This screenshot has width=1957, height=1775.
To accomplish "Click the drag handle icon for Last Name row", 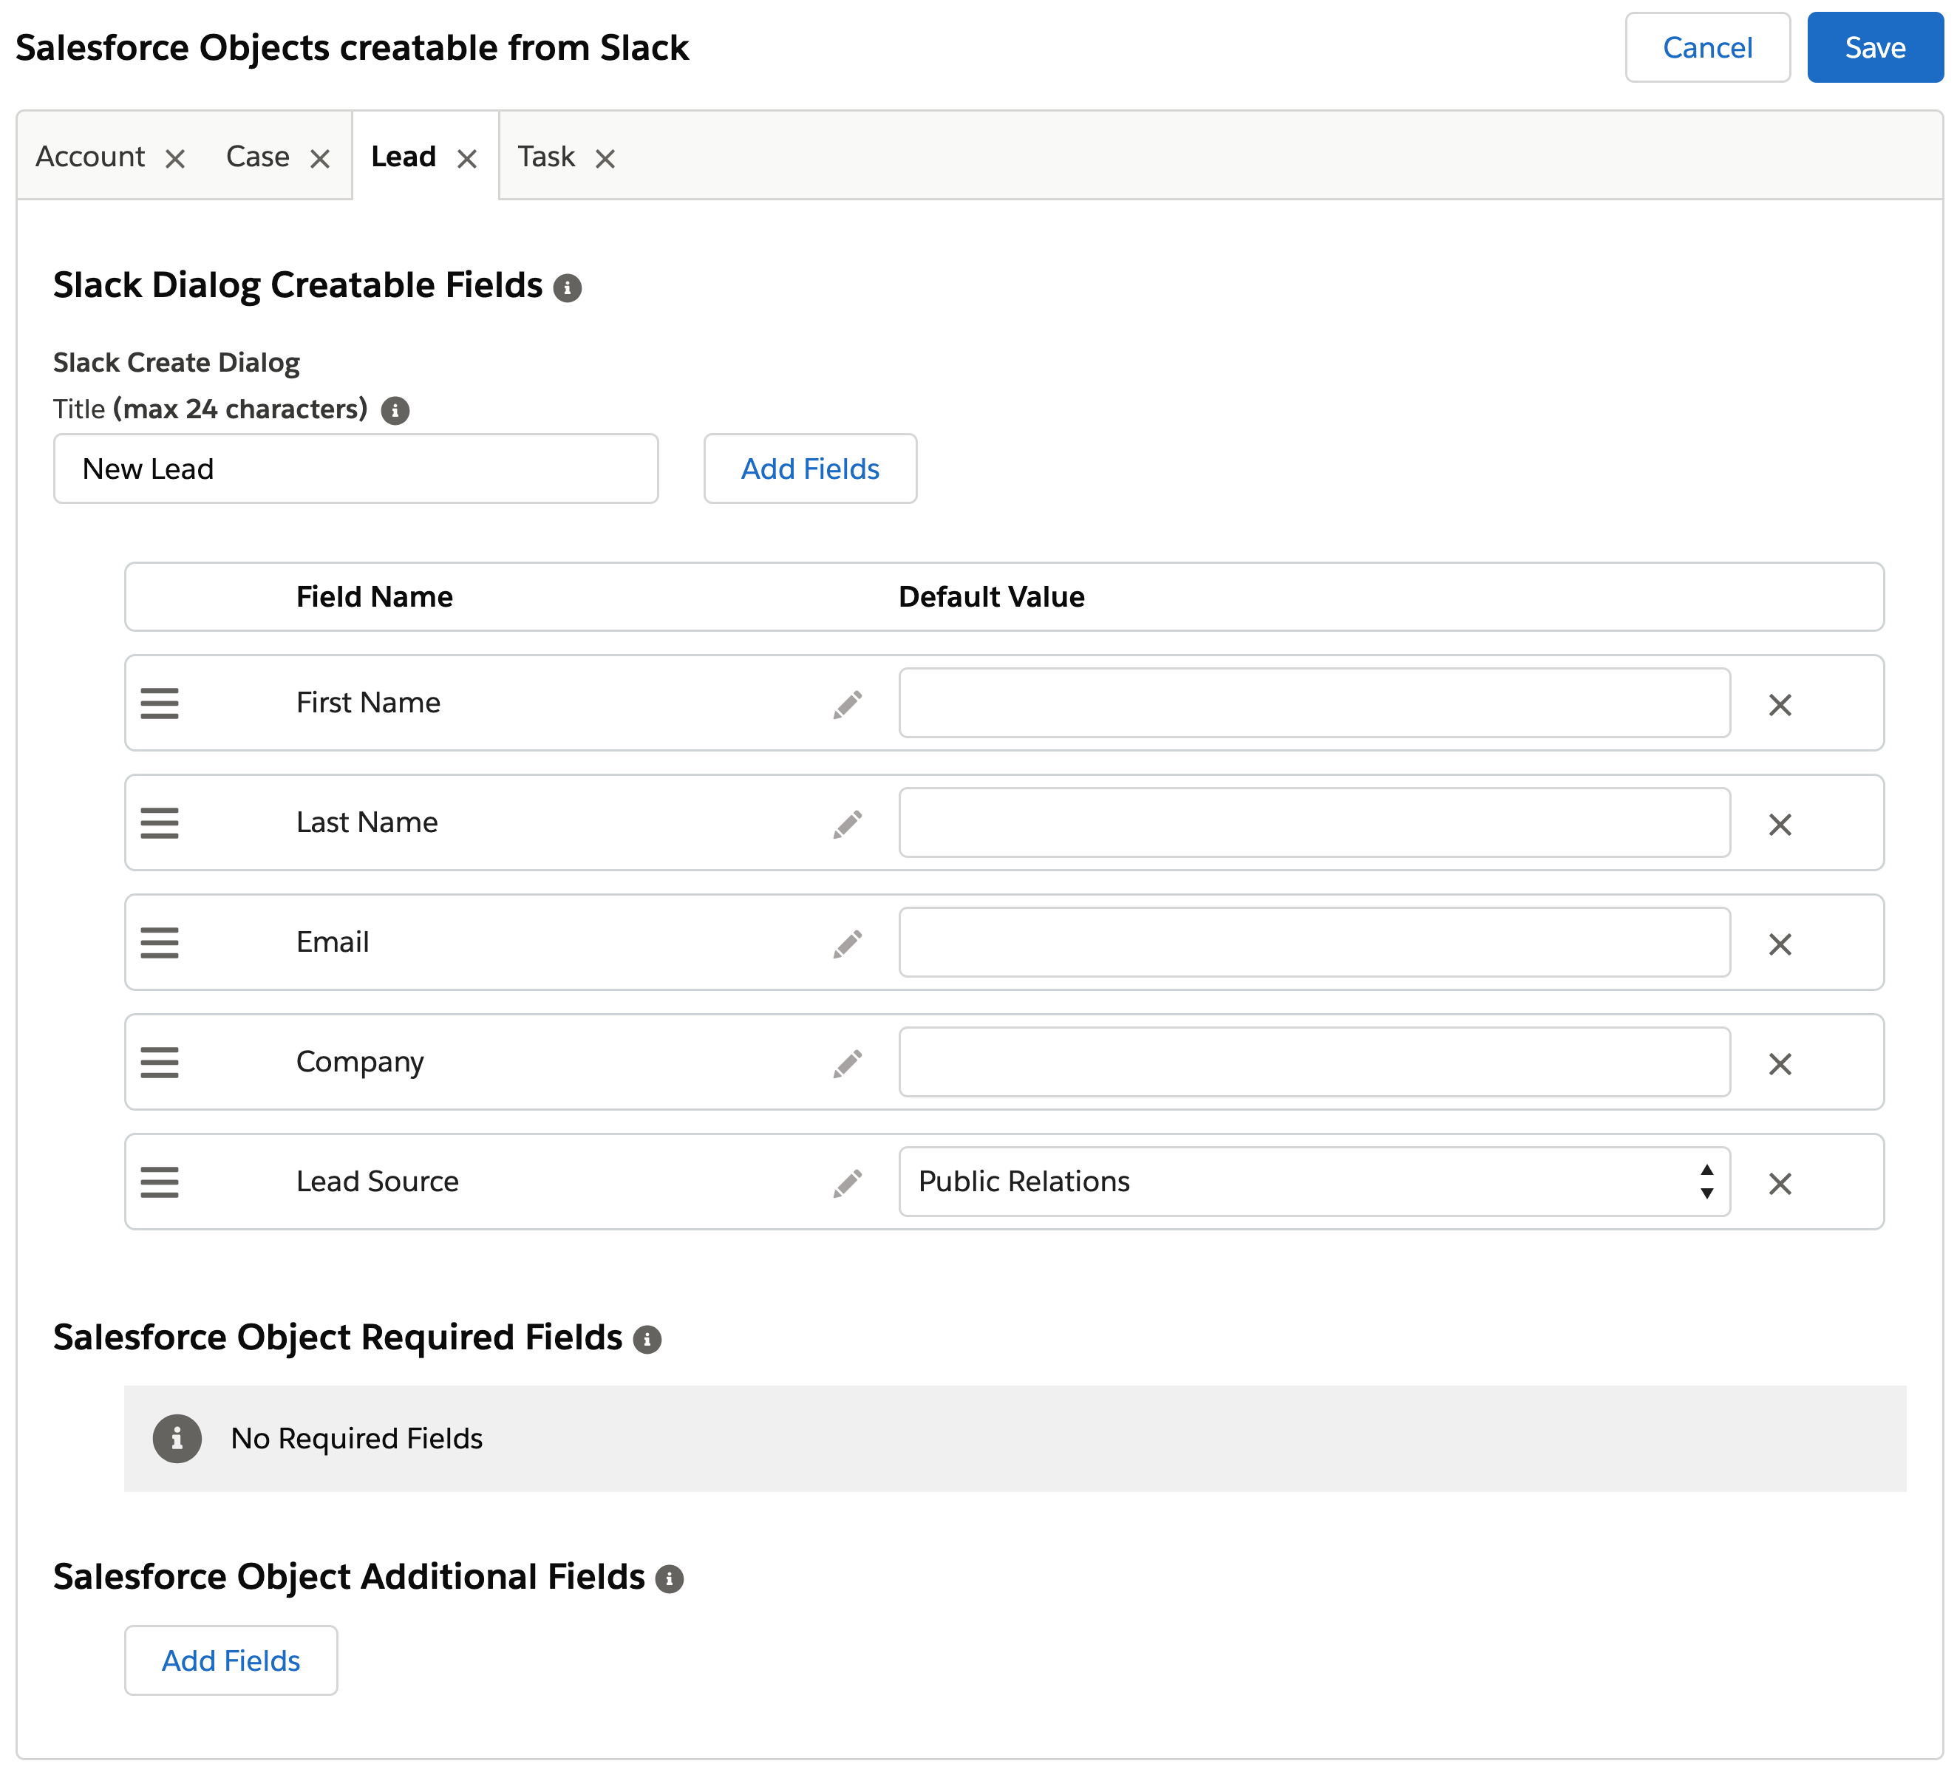I will click(159, 823).
